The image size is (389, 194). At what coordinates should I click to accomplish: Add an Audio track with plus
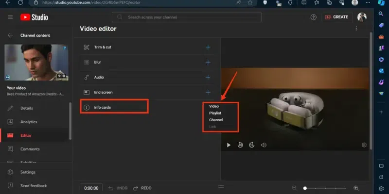pyautogui.click(x=208, y=78)
